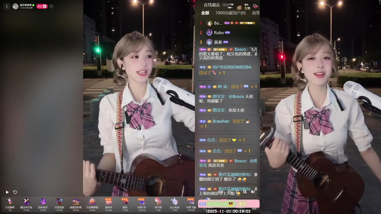Open the streamer 是芹菜菜菜 avatar
Viewport: 381px width, 214px height.
[x=15, y=6]
